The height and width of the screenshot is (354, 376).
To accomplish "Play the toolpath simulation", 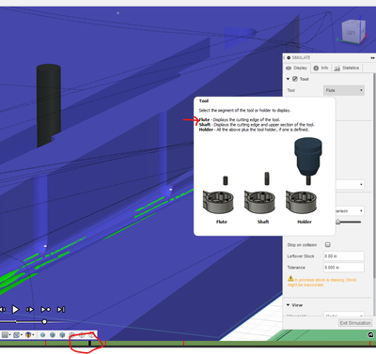I will click(15, 310).
